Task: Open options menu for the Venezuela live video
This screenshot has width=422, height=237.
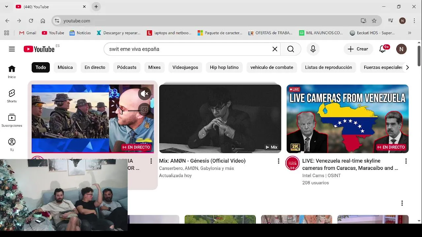Action: [x=406, y=161]
